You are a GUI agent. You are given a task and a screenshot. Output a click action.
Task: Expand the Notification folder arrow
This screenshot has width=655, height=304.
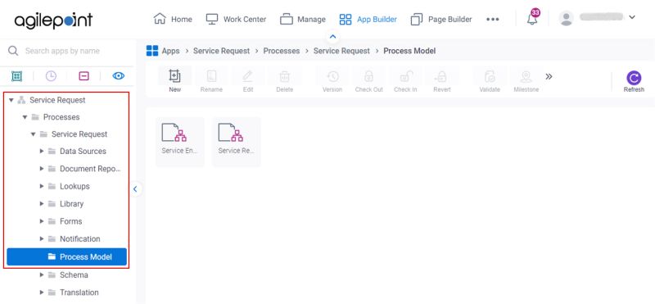click(x=42, y=239)
